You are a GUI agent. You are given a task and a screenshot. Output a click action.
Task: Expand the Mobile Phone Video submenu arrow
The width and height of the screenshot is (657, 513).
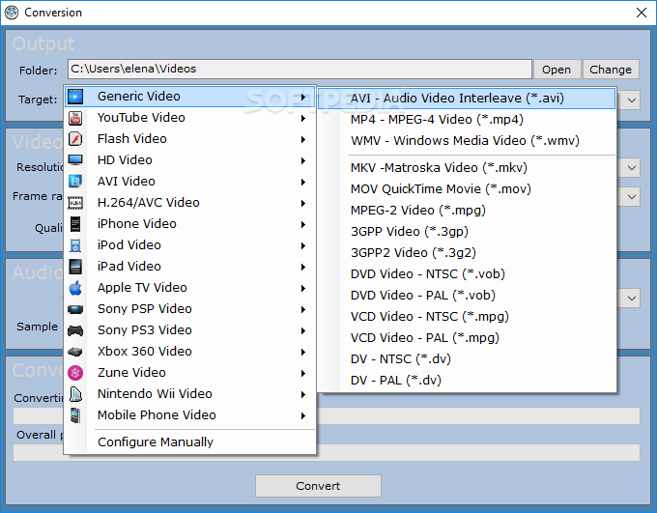303,415
